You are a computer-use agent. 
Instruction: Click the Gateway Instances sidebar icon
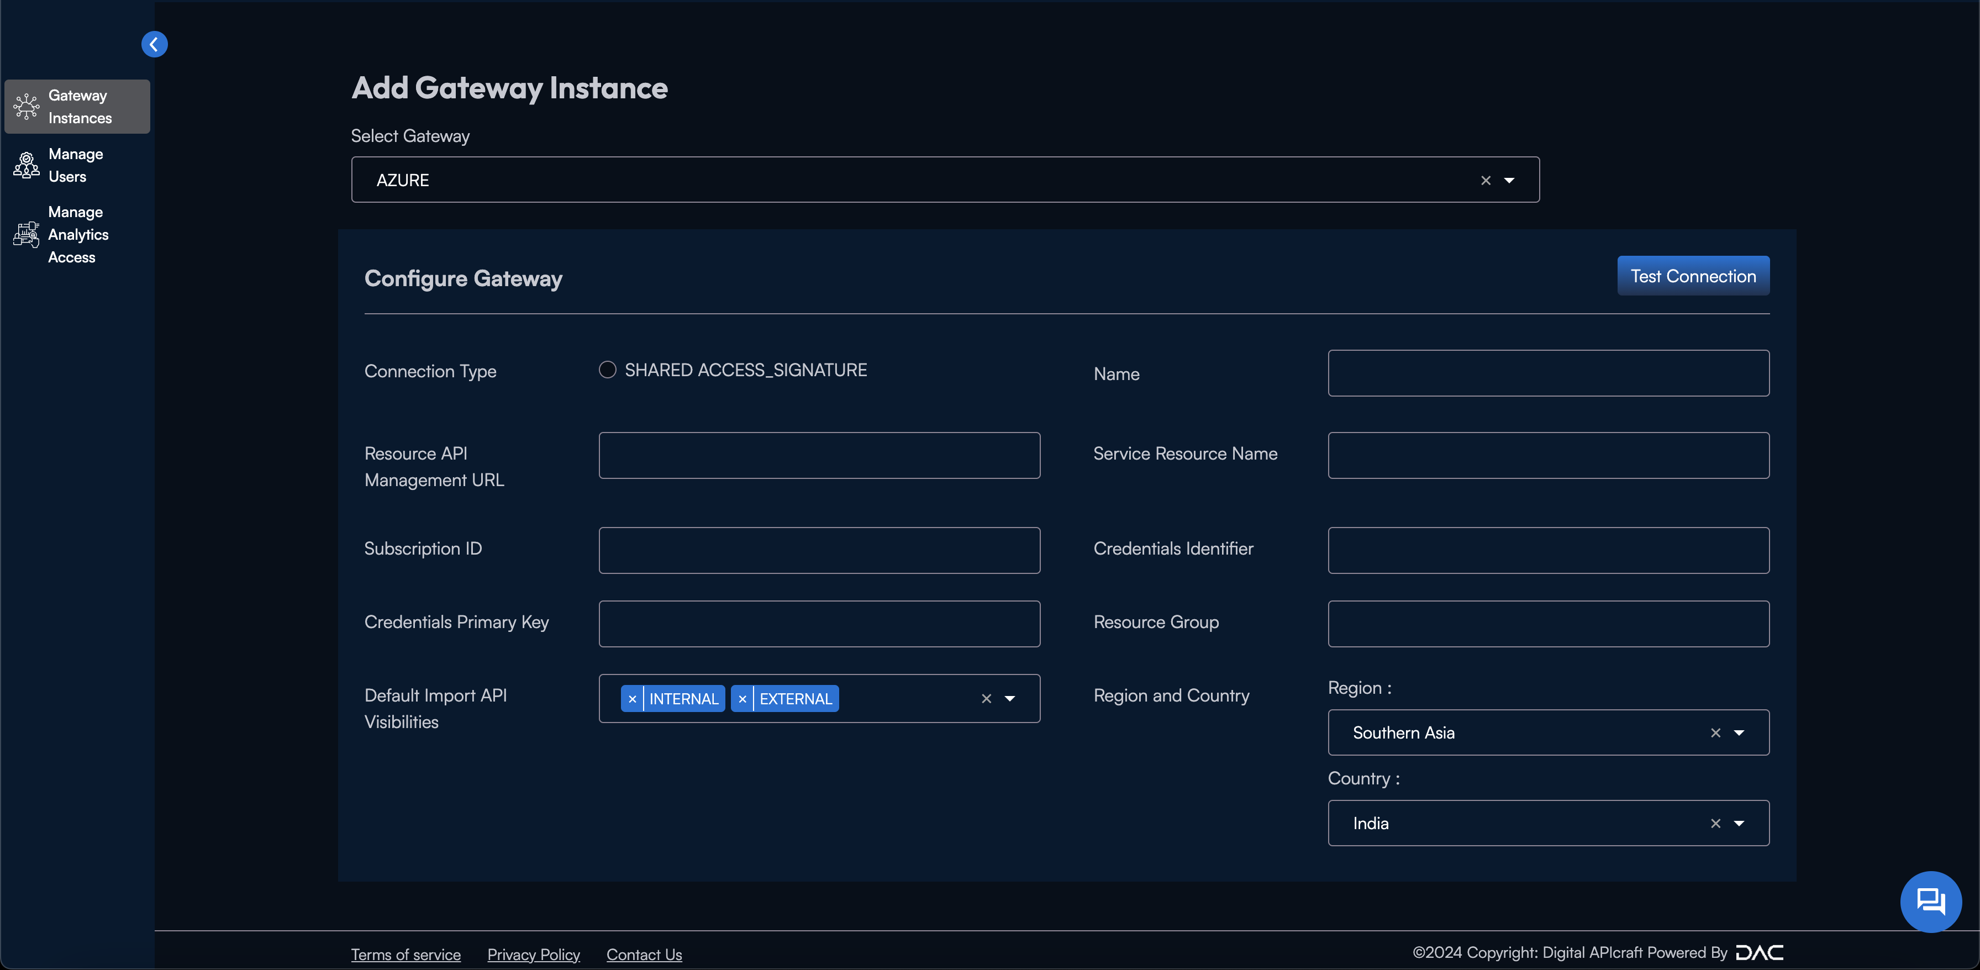pos(27,106)
